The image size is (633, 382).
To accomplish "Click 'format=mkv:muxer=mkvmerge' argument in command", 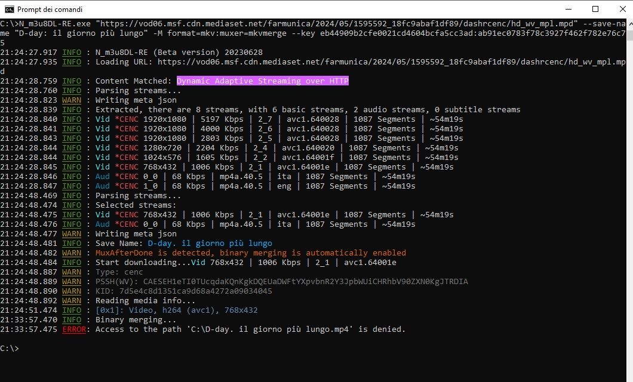I will coord(227,33).
